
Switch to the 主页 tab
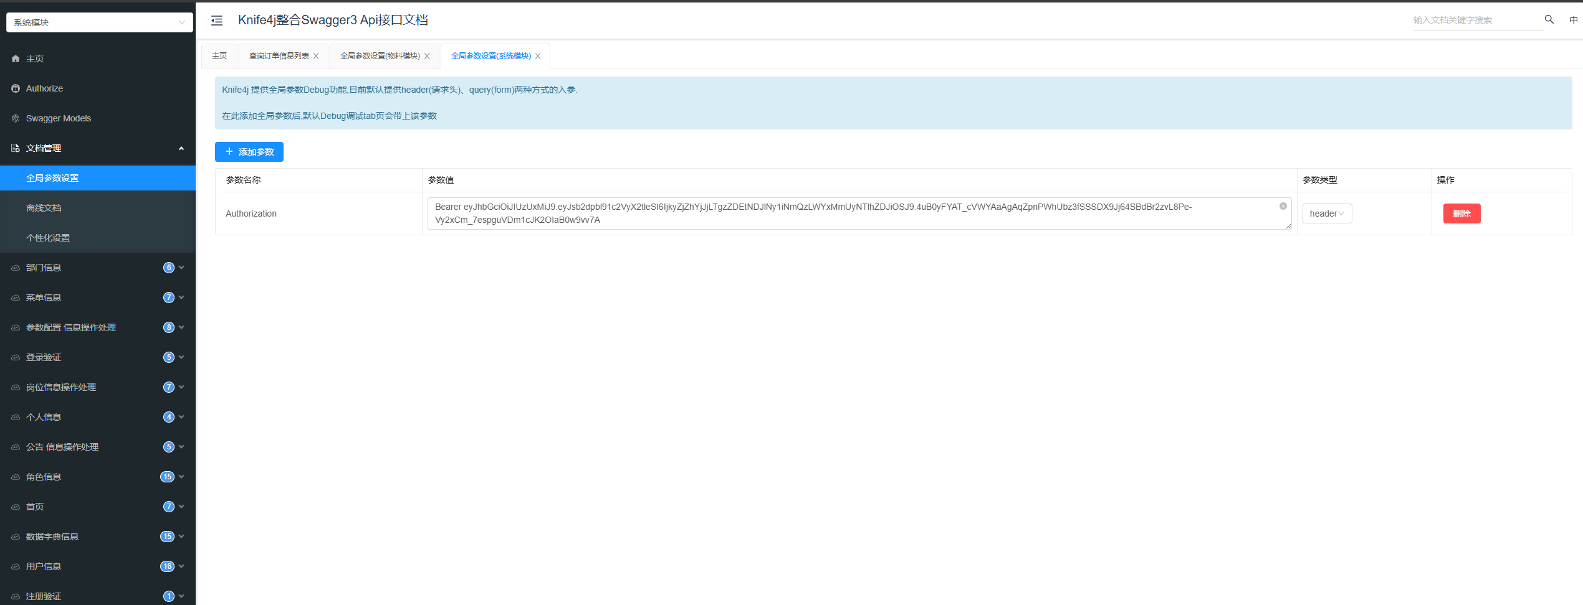pyautogui.click(x=219, y=55)
